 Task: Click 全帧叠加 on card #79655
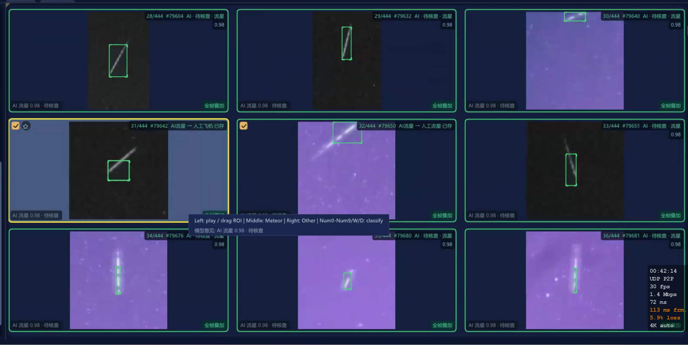click(x=670, y=215)
